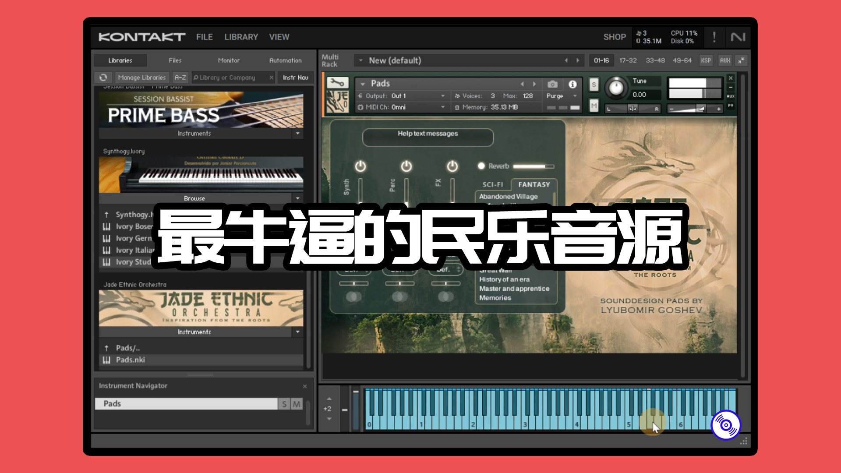Viewport: 841px width, 473px height.
Task: Decrease volume with minus button
Action: (x=671, y=109)
